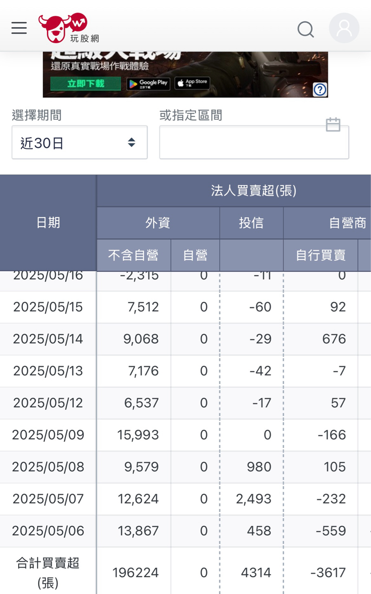371x594 pixels.
Task: Click the 196224 total value
Action: 136,573
